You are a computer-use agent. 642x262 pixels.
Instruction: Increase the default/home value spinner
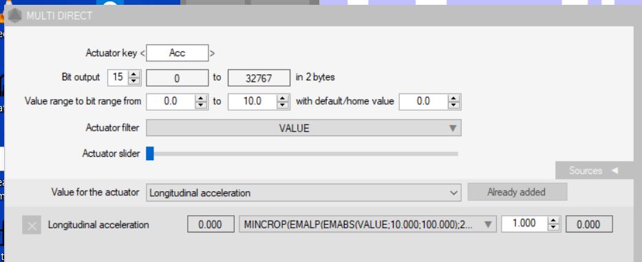[453, 98]
